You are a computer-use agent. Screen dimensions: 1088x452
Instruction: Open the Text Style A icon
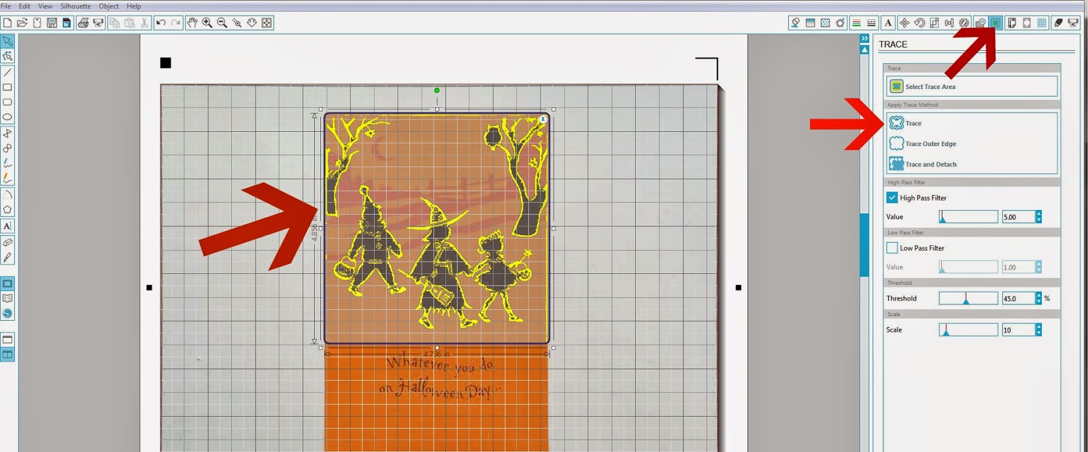[x=888, y=22]
